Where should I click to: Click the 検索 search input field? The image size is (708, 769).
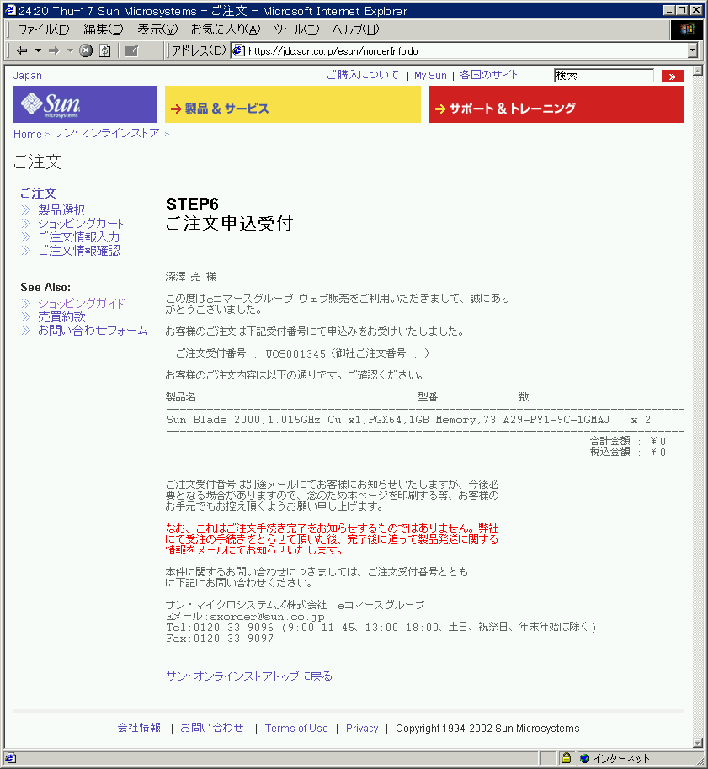[x=604, y=76]
